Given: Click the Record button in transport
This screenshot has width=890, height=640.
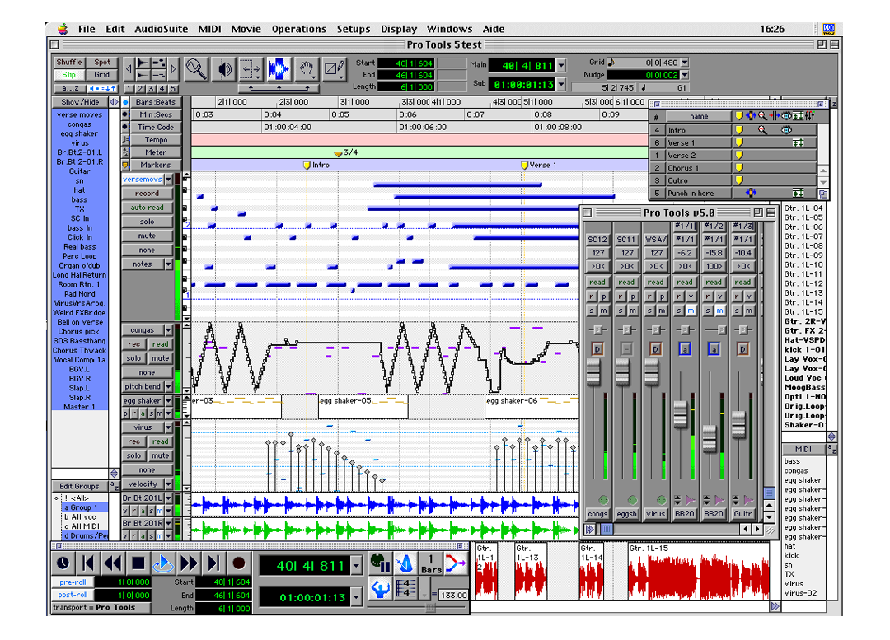Looking at the screenshot, I should click(x=239, y=563).
